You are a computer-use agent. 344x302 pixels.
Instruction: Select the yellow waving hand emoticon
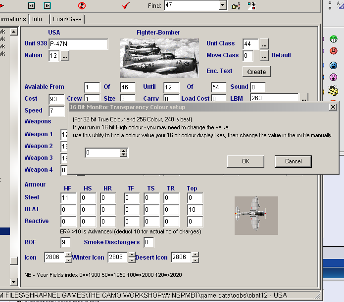click(x=334, y=91)
